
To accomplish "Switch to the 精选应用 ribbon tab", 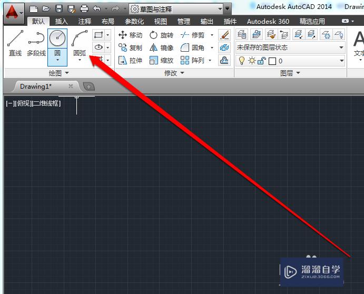I will 312,22.
